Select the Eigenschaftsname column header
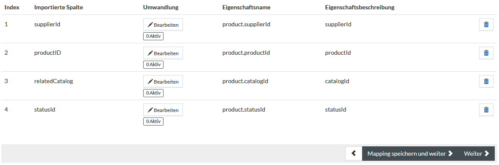The image size is (499, 165). (246, 7)
